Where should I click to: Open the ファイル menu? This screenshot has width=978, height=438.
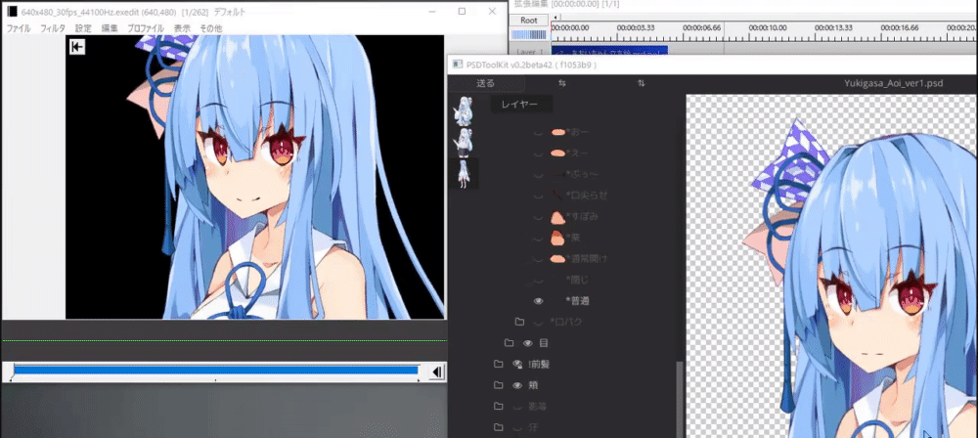pyautogui.click(x=18, y=28)
